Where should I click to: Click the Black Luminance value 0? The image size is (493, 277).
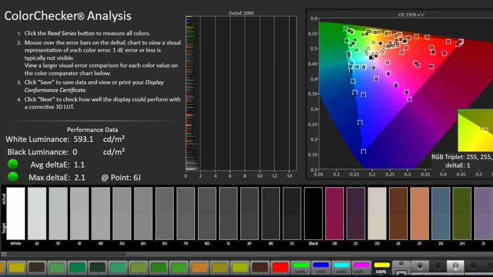[x=75, y=152]
